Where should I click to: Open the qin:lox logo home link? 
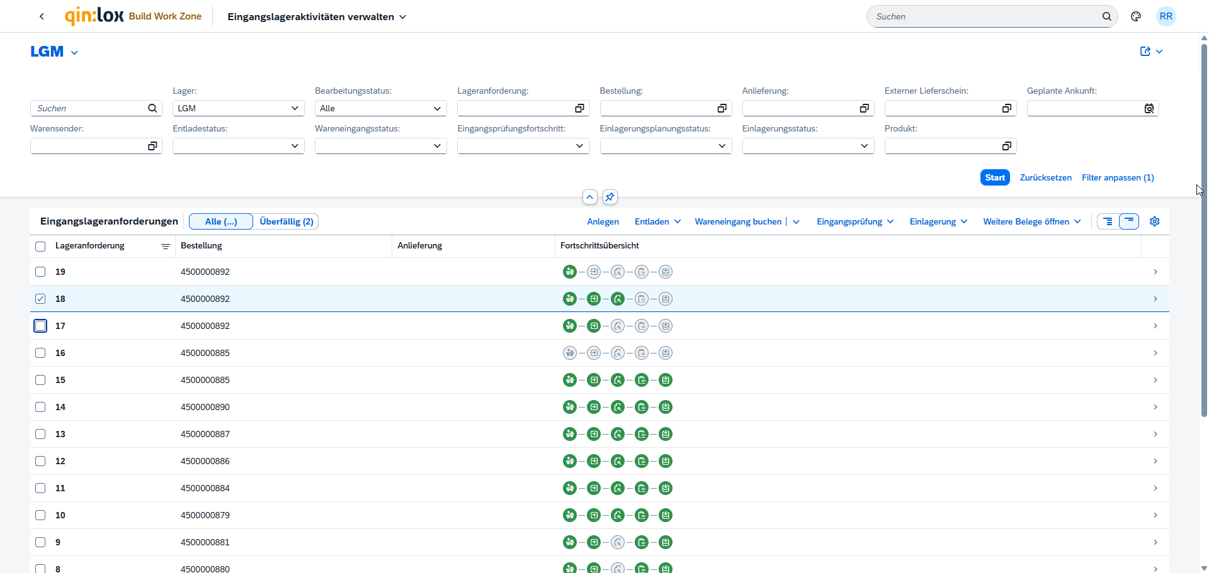(94, 16)
